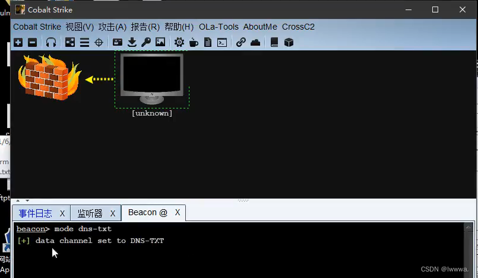Click the New Connection plus icon
The width and height of the screenshot is (478, 278).
[18, 42]
